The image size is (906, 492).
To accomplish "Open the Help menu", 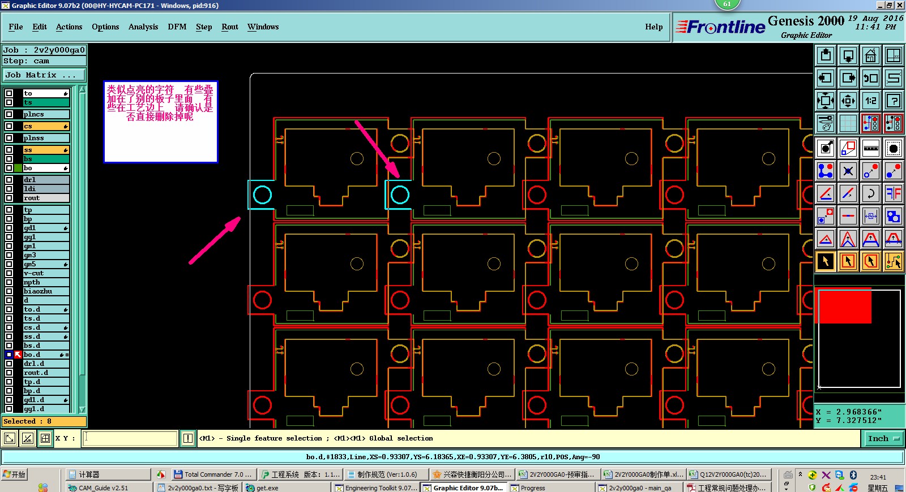I will tap(654, 27).
